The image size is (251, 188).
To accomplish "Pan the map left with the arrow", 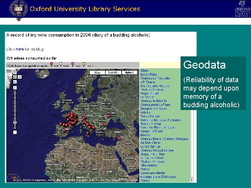I will (x=10, y=77).
